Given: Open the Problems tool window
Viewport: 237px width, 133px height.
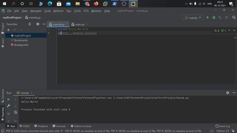Looking at the screenshot, I should [41, 126].
